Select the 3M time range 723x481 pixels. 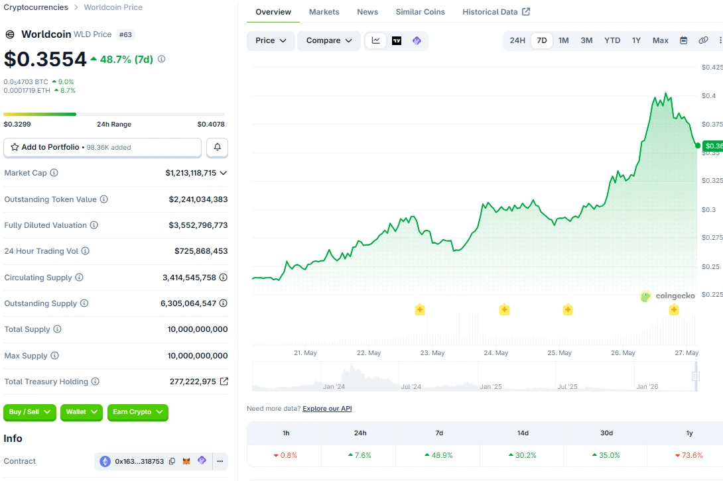click(x=586, y=40)
